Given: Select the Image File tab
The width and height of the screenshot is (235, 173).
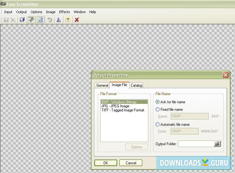Looking at the screenshot, I should click(119, 85).
